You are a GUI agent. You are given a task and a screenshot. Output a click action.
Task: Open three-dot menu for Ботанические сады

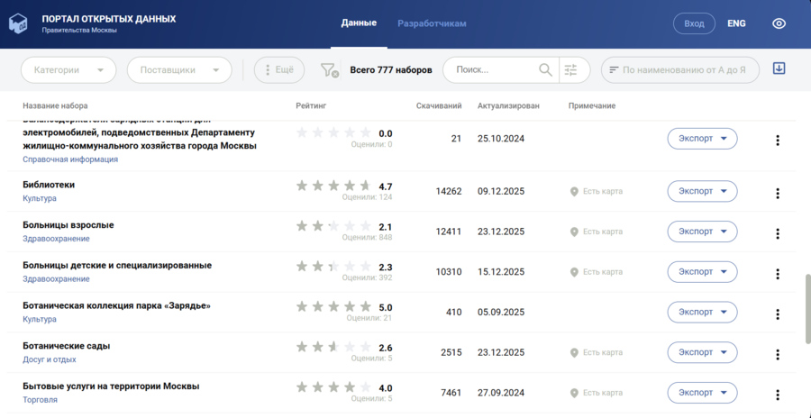click(778, 354)
